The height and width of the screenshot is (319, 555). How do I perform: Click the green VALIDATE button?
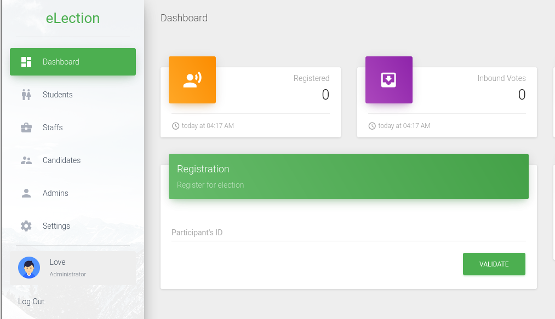coord(494,264)
